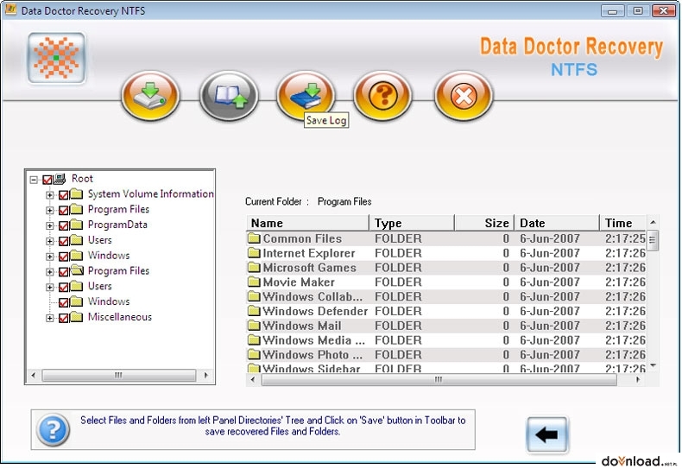Expand Users node just below ProgramData
Image resolution: width=682 pixels, height=469 pixels.
(50, 241)
